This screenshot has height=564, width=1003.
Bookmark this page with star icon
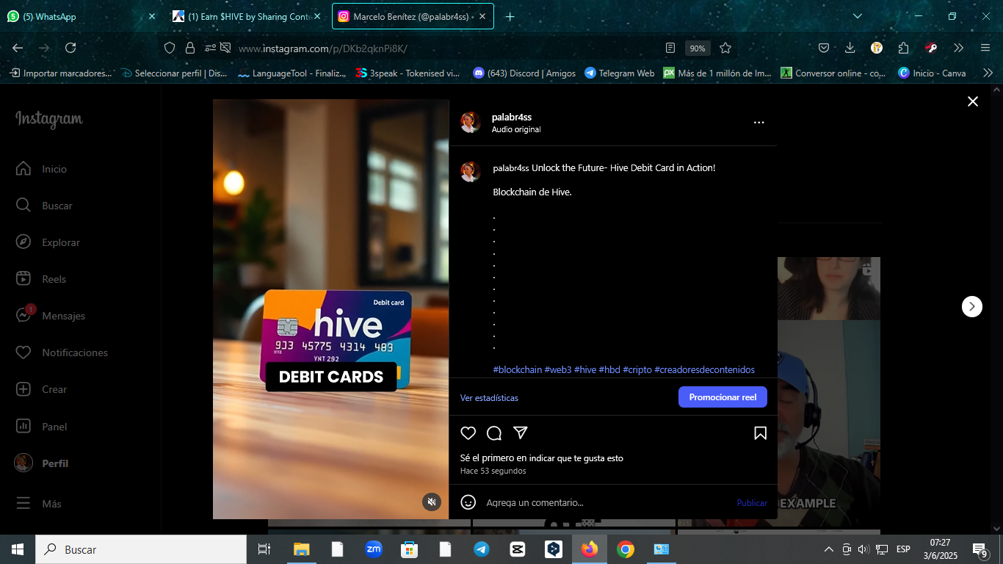[725, 48]
